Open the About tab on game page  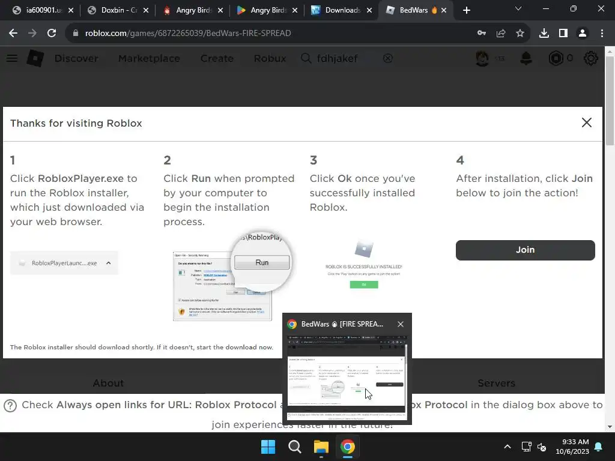click(108, 383)
